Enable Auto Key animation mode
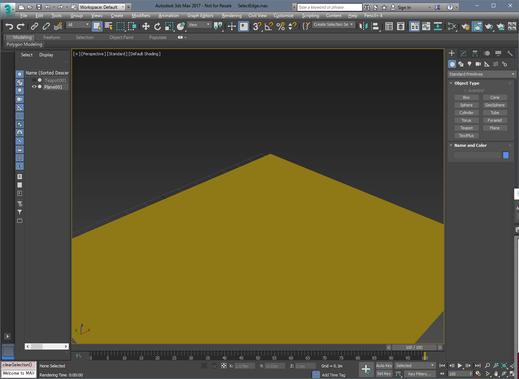 (384, 366)
